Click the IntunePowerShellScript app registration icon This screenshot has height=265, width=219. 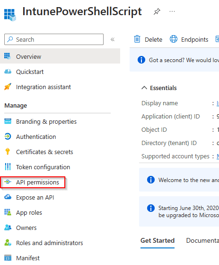pos(10,15)
